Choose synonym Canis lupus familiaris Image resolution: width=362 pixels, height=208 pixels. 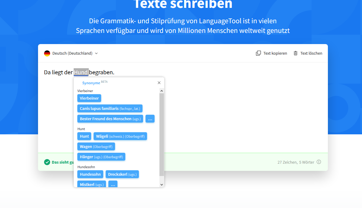(x=110, y=108)
